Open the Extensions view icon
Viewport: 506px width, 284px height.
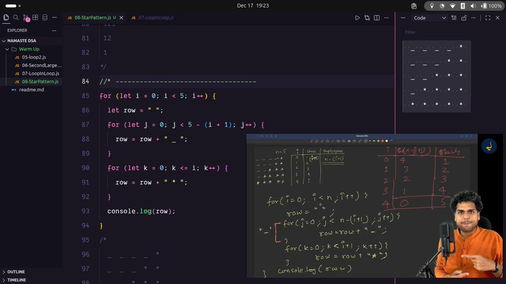pyautogui.click(x=35, y=18)
